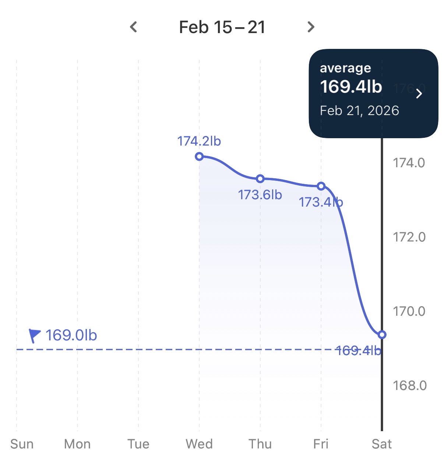Screen dimensions: 444x458
Task: Click the blue goal flag icon
Action: pos(34,335)
